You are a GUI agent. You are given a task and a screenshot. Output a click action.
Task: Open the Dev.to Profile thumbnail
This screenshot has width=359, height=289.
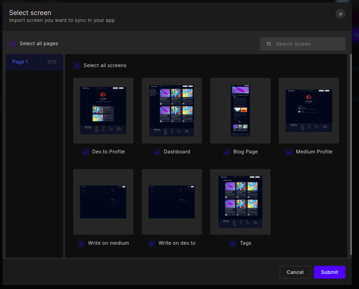103,110
